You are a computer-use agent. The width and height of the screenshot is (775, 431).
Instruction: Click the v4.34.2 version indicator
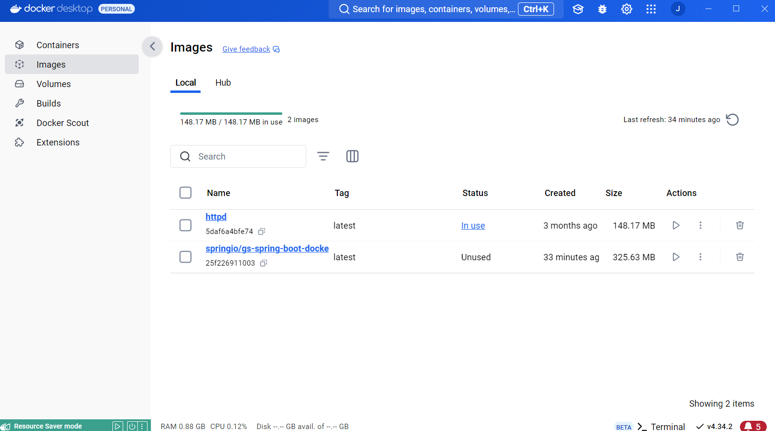[714, 427]
